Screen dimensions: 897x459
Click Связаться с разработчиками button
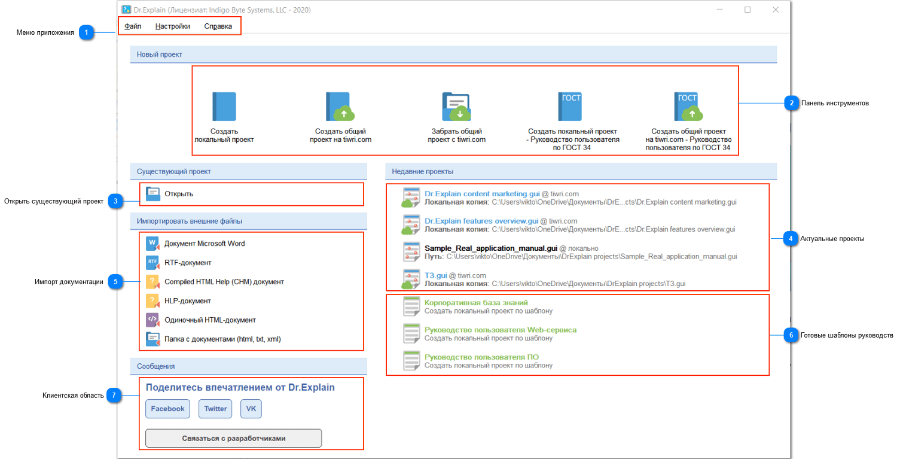click(x=234, y=438)
